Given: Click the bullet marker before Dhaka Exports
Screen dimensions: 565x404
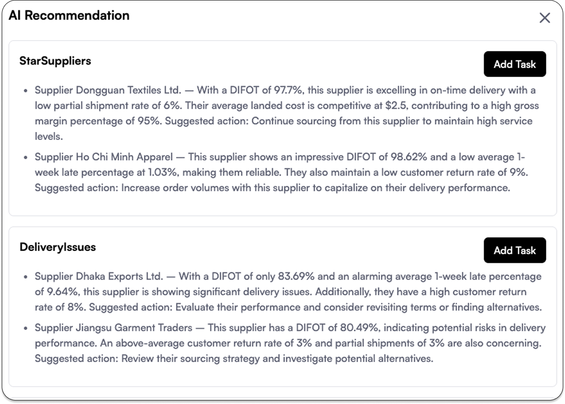Looking at the screenshot, I should (x=26, y=277).
